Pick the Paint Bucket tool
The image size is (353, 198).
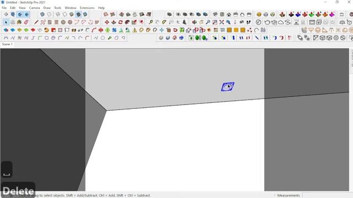click(20, 22)
